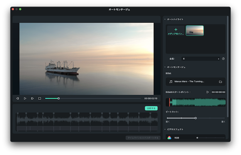Click the plus icon to import media

point(176,30)
